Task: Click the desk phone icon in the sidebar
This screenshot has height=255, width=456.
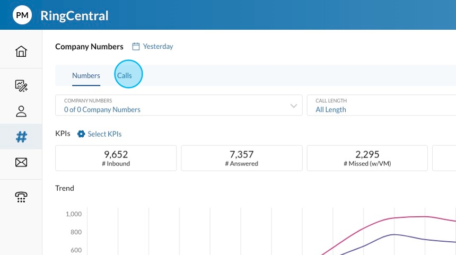Action: (x=21, y=197)
